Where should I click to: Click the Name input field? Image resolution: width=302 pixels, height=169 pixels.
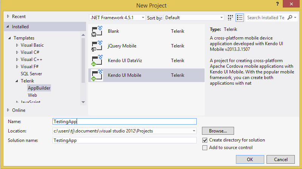click(125, 121)
